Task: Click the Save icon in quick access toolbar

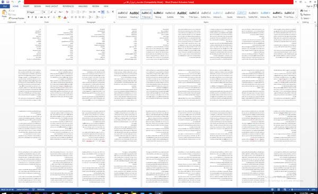Action: [x=8, y=2]
